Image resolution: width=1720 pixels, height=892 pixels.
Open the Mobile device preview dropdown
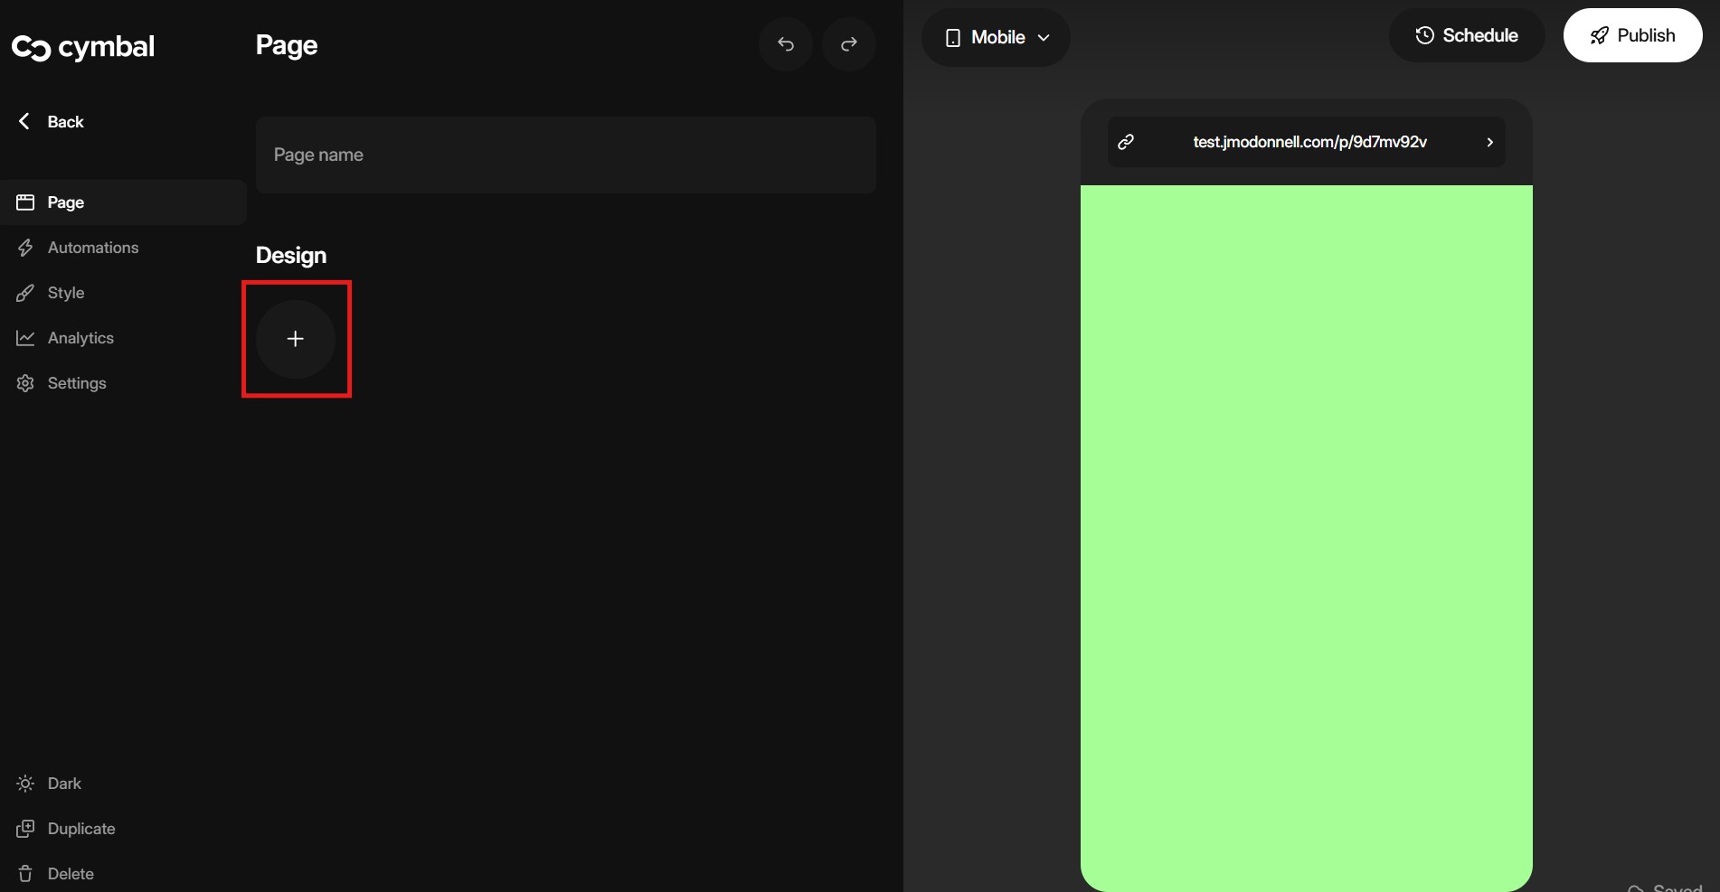996,37
